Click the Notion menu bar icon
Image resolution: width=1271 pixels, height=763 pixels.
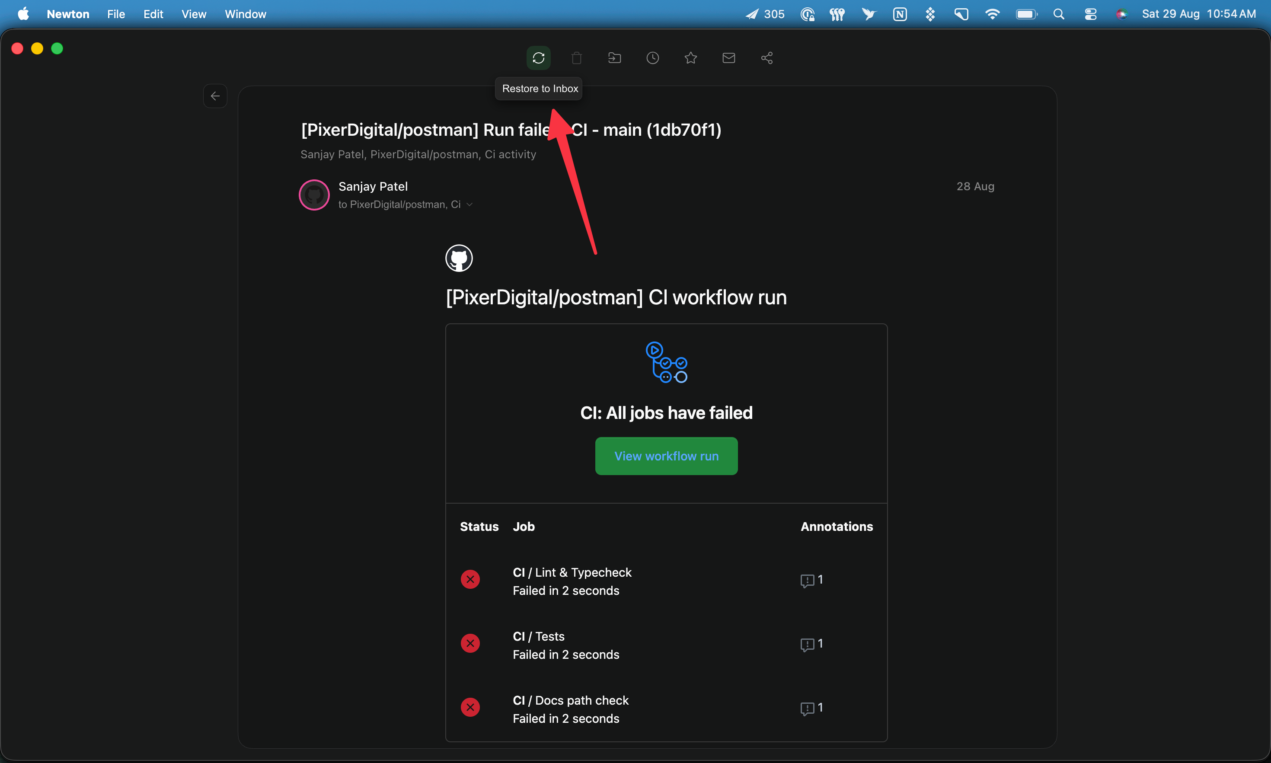(900, 14)
